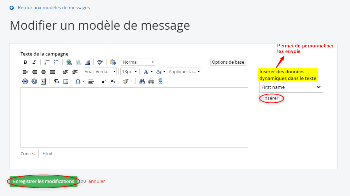The height and width of the screenshot is (196, 350).
Task: Click Retour aux modèles de messages link
Action: (53, 7)
